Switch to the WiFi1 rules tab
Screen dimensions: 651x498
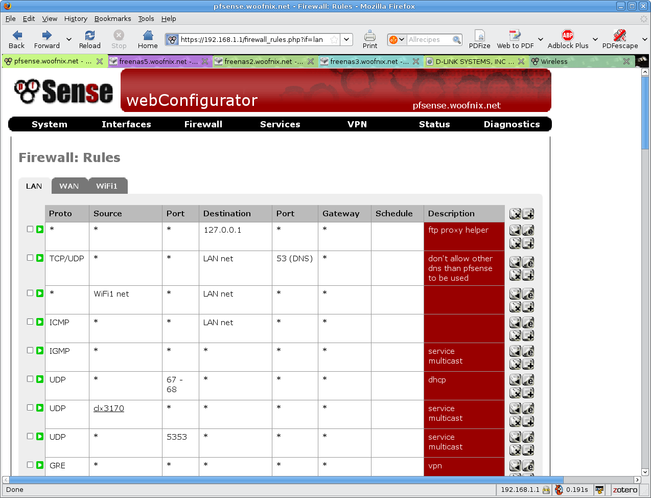[107, 186]
